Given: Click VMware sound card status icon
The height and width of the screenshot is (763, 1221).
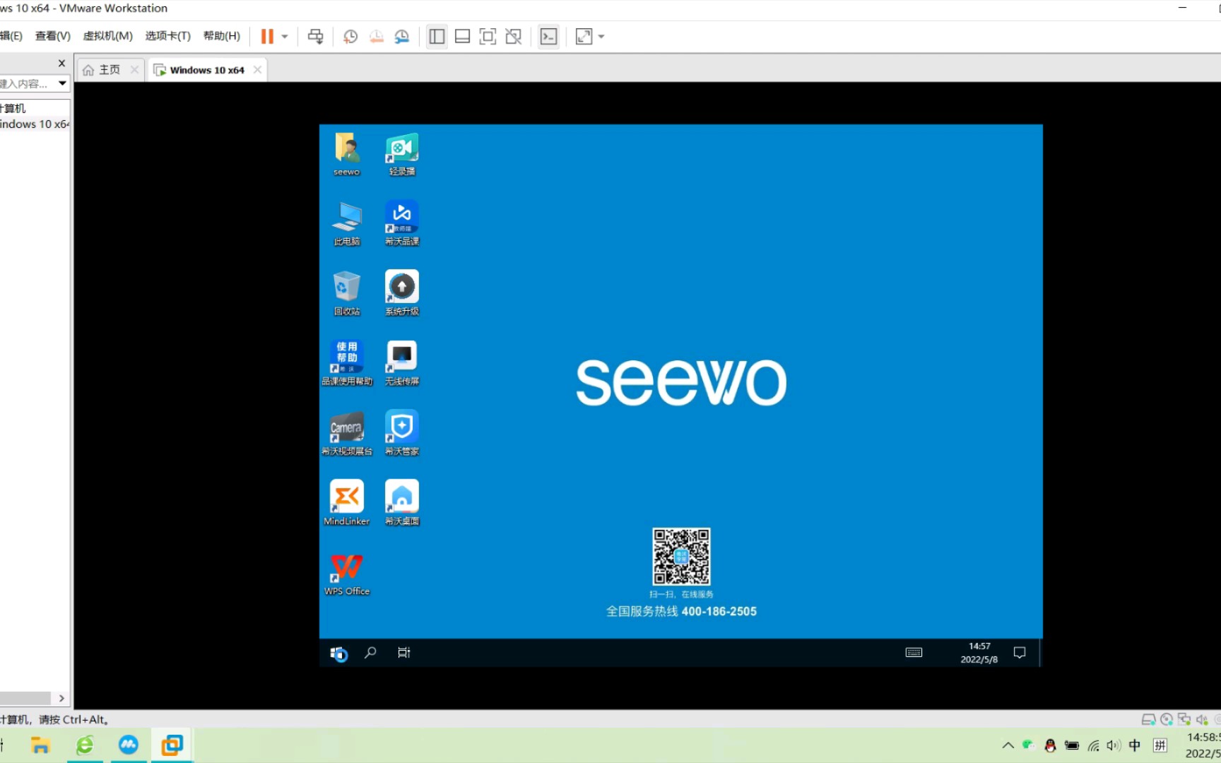Looking at the screenshot, I should point(1202,720).
